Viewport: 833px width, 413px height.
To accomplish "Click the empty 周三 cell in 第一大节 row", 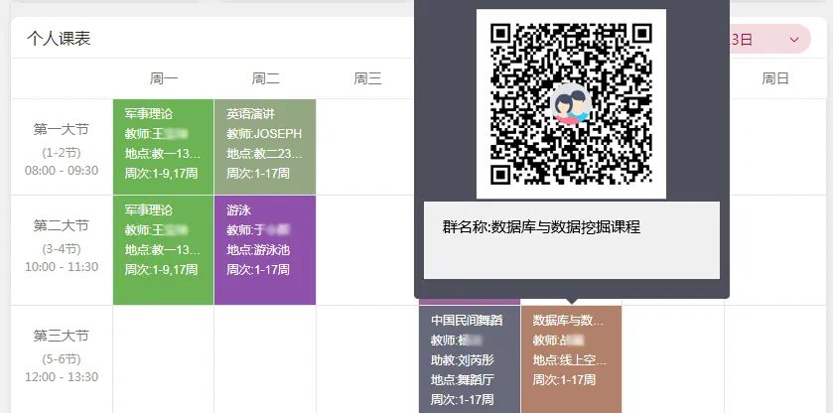I will (367, 146).
